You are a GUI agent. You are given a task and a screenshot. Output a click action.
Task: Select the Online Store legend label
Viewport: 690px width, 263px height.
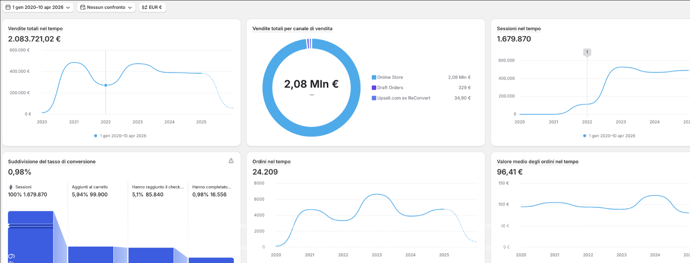390,77
